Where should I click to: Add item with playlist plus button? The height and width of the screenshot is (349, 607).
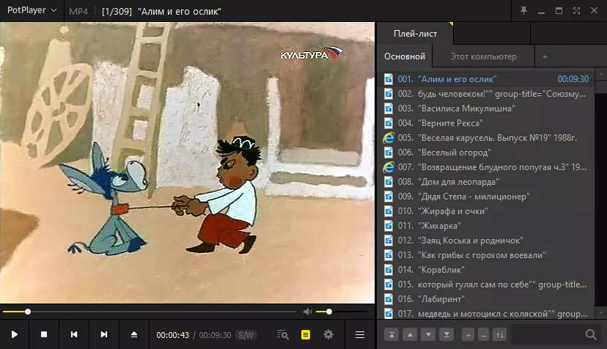click(x=468, y=335)
